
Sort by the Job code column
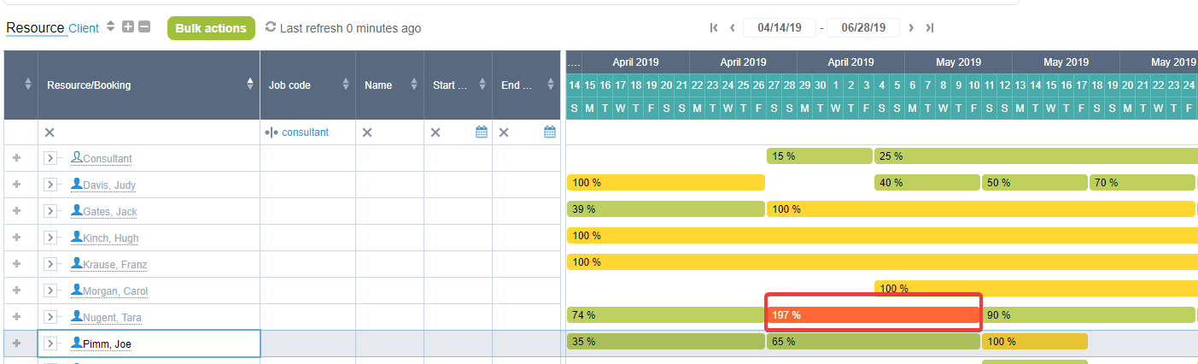point(346,84)
